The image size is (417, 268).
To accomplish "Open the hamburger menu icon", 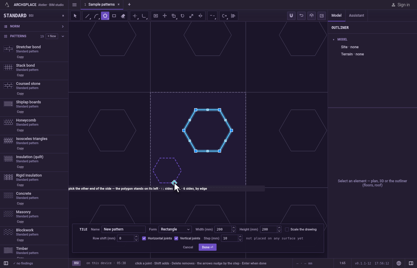I will [74, 5].
